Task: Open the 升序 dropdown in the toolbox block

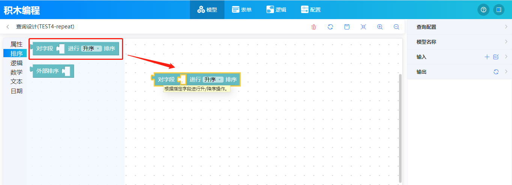Action: pos(92,49)
